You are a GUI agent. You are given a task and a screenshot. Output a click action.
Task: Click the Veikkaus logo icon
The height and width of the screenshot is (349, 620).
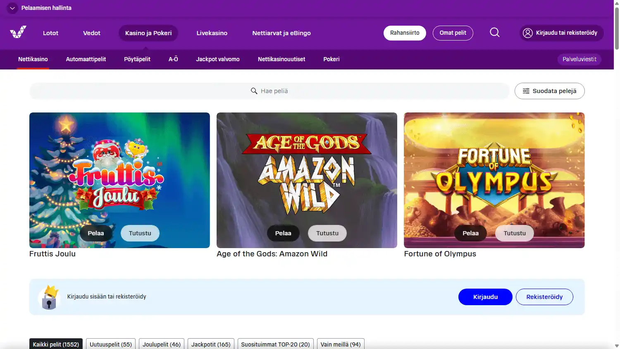coord(18,32)
